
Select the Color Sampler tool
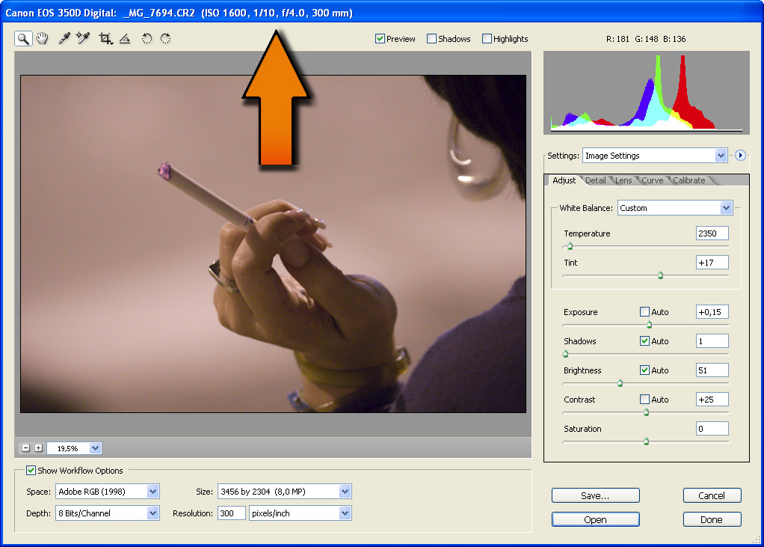pos(83,38)
